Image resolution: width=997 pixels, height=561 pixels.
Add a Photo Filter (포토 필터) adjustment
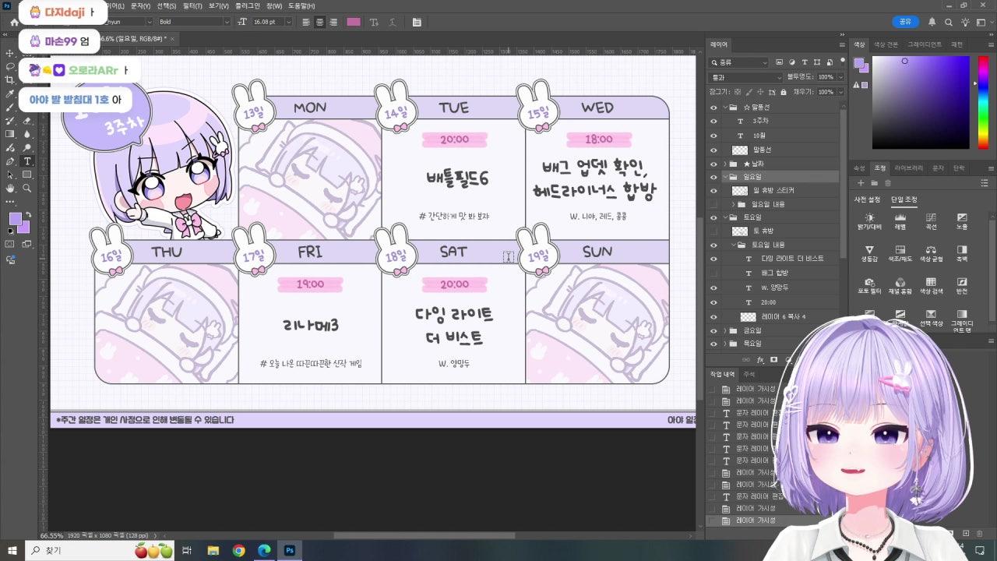coord(869,285)
